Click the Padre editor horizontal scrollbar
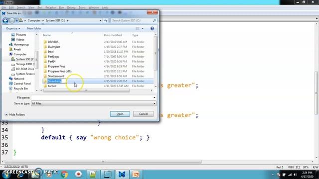The height and width of the screenshot is (179, 319). [x=103, y=162]
